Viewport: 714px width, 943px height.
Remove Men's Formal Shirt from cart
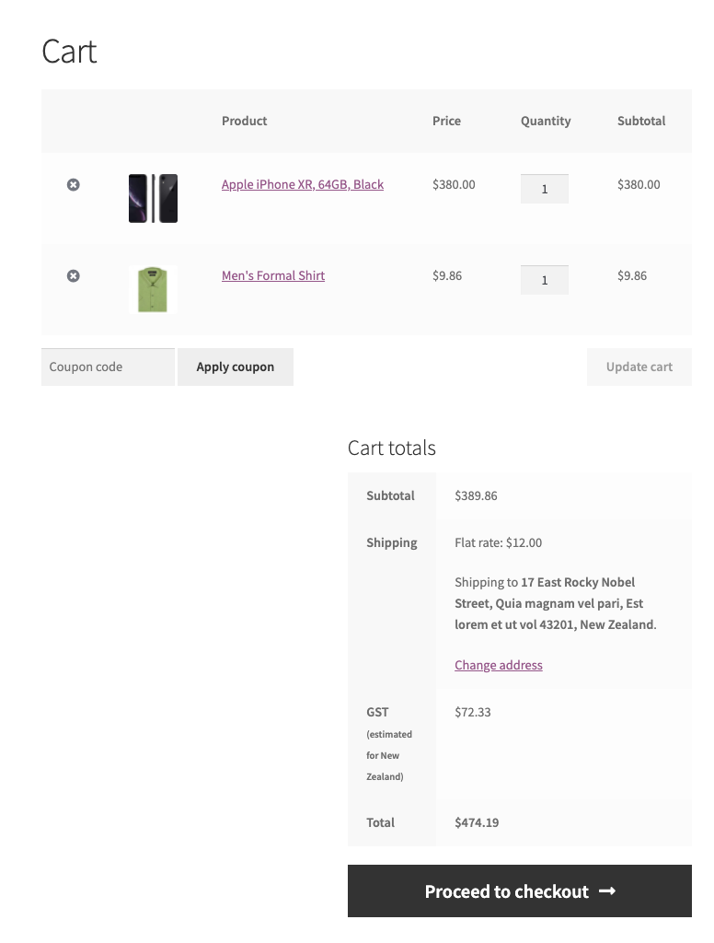coord(74,276)
